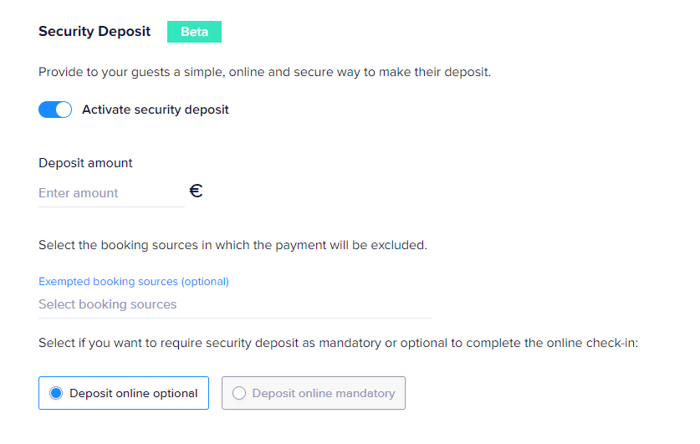
Task: Click the euro currency symbol
Action: 196,191
